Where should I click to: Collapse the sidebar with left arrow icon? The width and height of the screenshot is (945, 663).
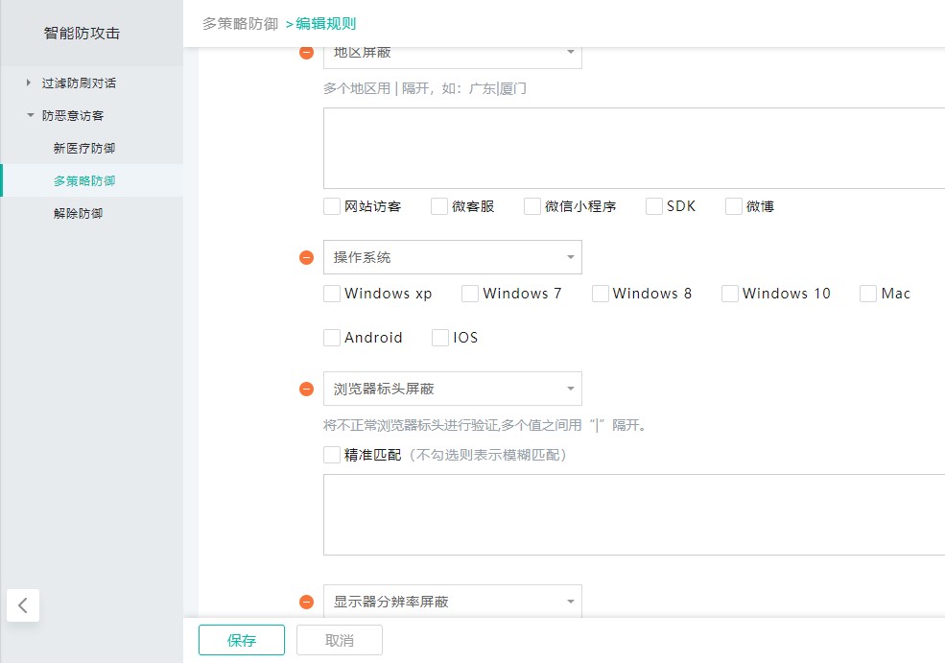(23, 605)
